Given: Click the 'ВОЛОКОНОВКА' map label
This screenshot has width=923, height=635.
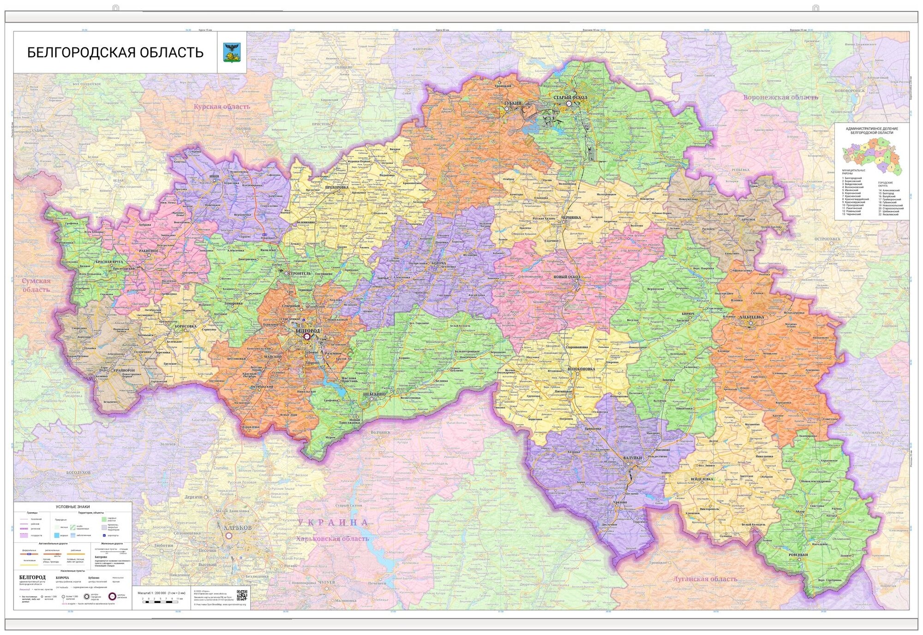Looking at the screenshot, I should [x=581, y=369].
